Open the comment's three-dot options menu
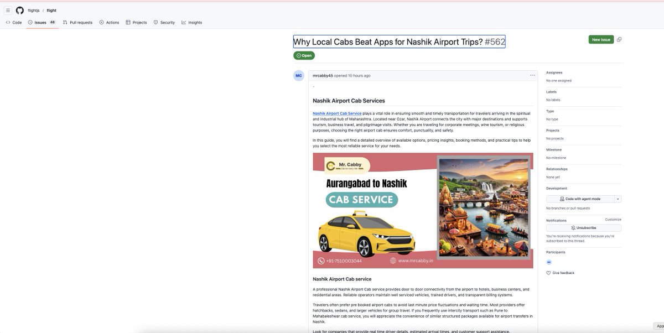This screenshot has height=333, width=664. coord(532,75)
